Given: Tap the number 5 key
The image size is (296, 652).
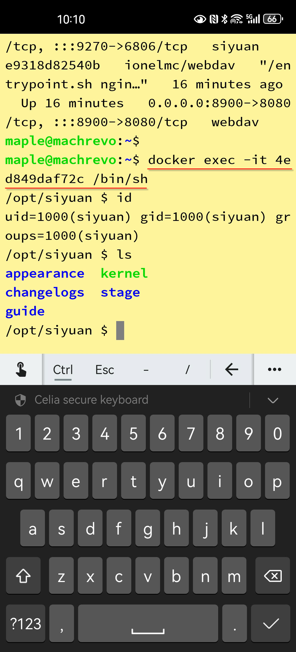Looking at the screenshot, I should tap(133, 433).
